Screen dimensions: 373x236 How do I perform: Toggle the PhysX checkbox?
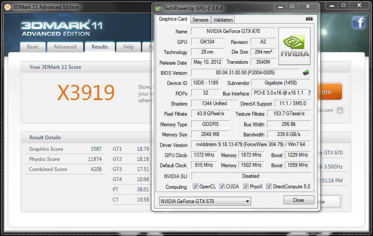[246, 186]
